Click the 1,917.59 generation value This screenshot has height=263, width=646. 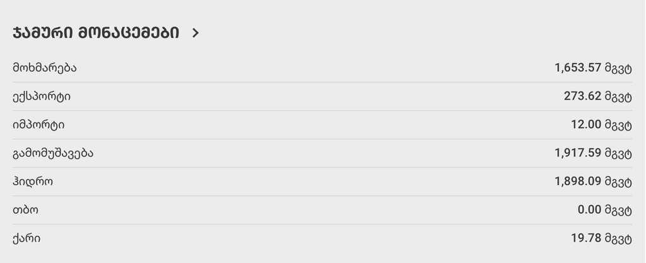pos(578,153)
